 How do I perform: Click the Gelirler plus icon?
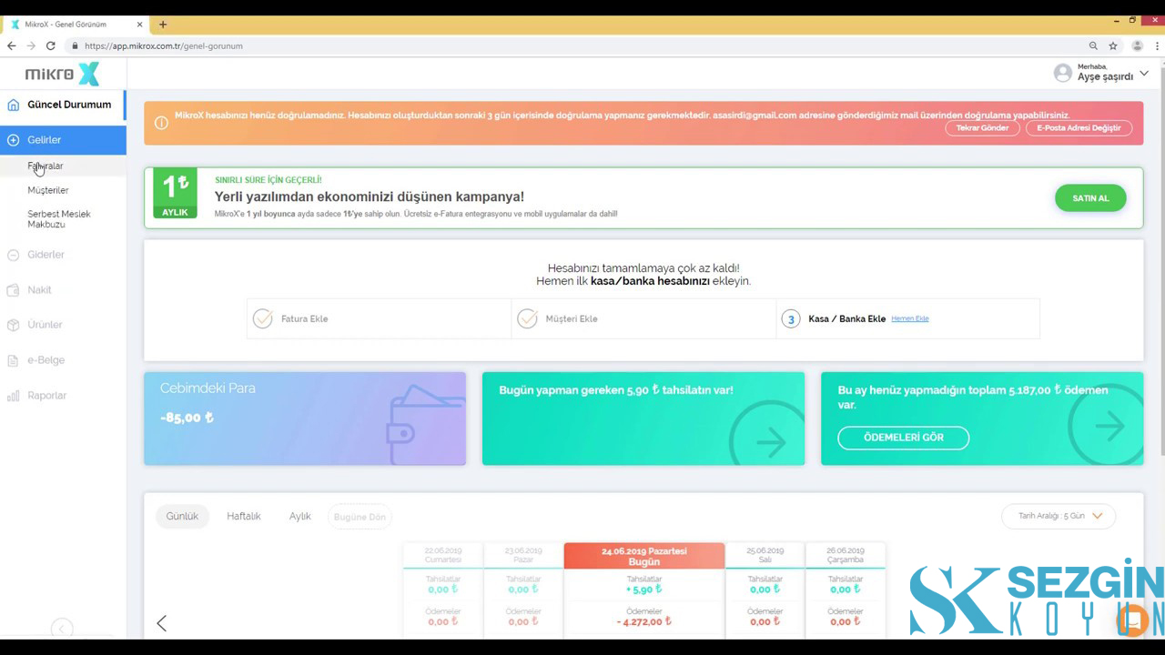13,140
